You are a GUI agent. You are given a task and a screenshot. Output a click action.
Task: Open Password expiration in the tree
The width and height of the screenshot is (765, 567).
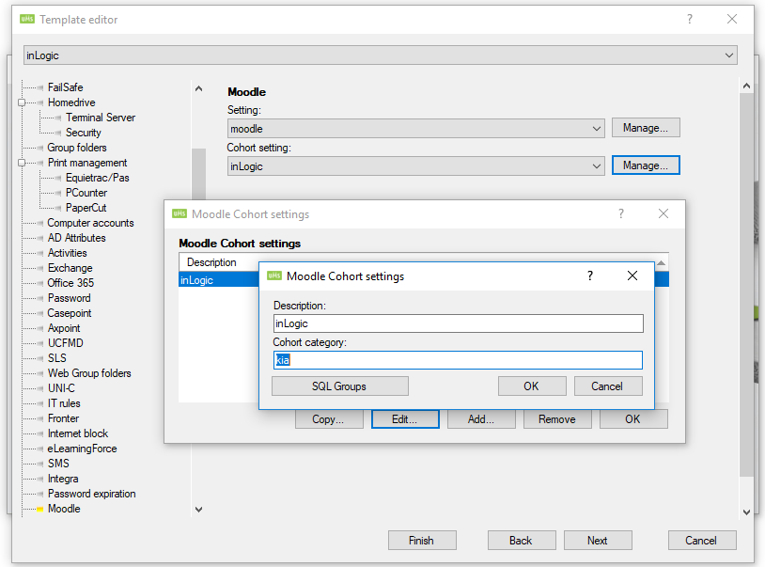coord(91,494)
